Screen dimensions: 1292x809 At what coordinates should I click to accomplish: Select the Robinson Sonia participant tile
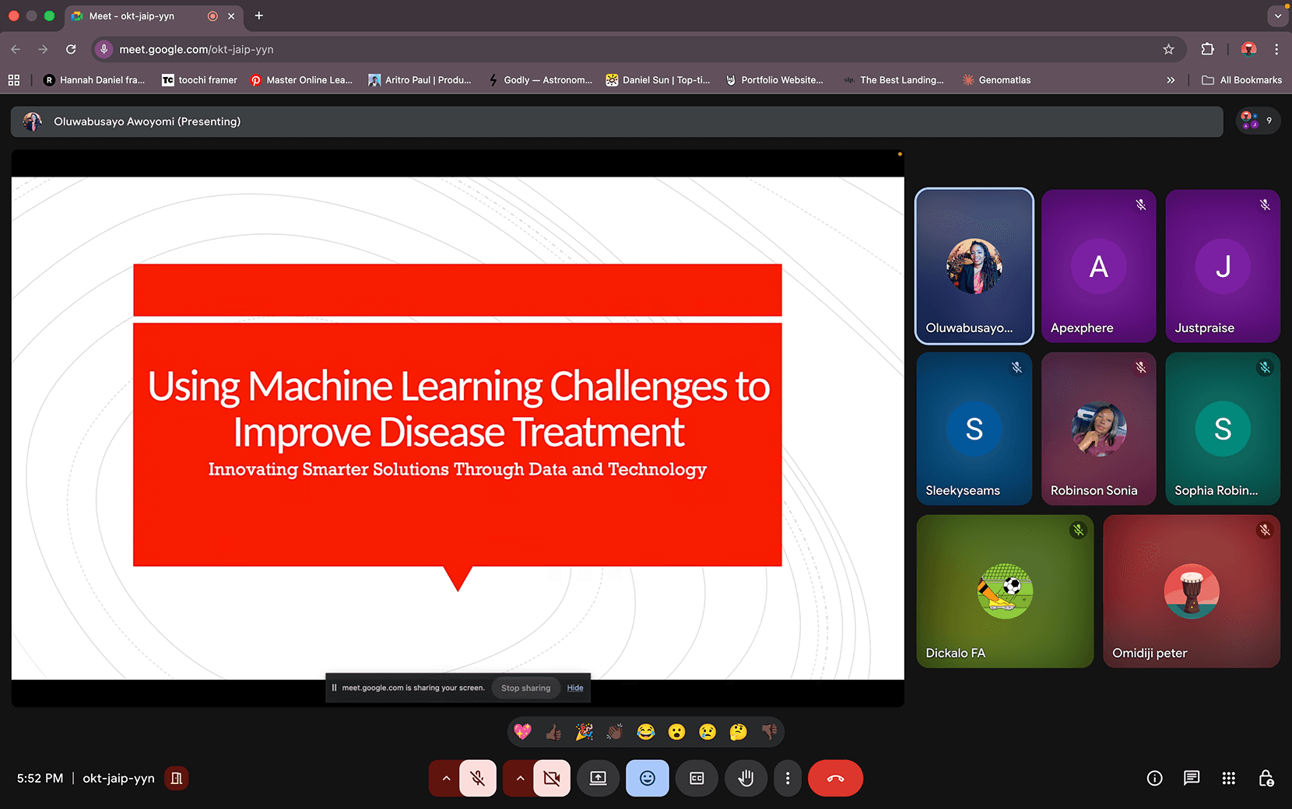(1098, 429)
